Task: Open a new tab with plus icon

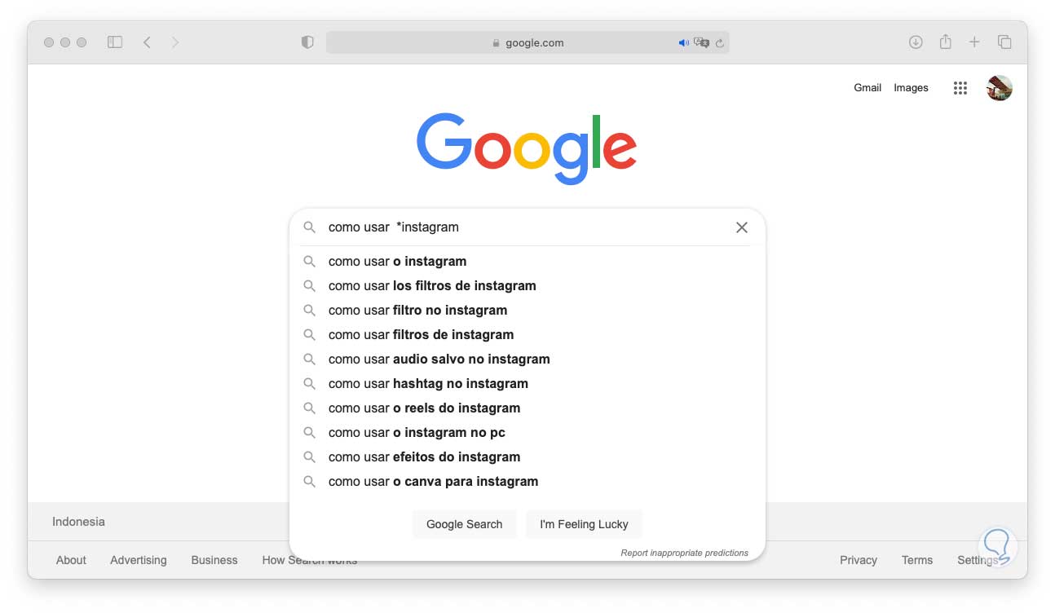Action: 974,42
